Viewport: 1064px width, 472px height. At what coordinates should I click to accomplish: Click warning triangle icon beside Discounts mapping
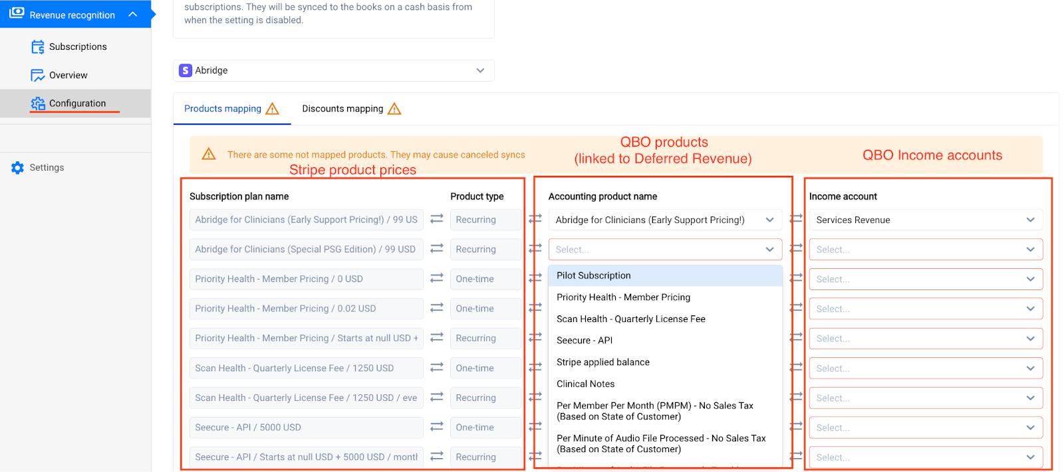394,109
